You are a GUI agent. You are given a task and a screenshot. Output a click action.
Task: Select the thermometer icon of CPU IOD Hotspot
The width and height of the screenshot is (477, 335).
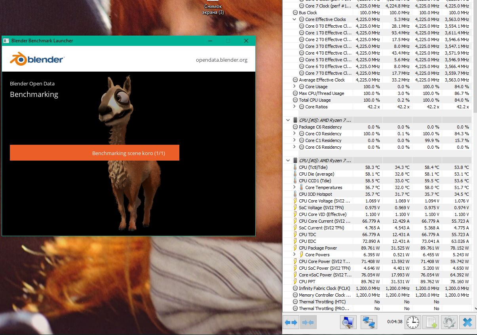pyautogui.click(x=295, y=194)
